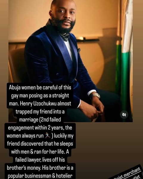Unmute the video using the speaker icon
Viewport: 143px width, 179px height.
coord(124,115)
